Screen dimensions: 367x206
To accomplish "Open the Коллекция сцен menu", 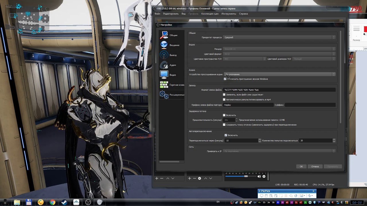I will point(210,14).
